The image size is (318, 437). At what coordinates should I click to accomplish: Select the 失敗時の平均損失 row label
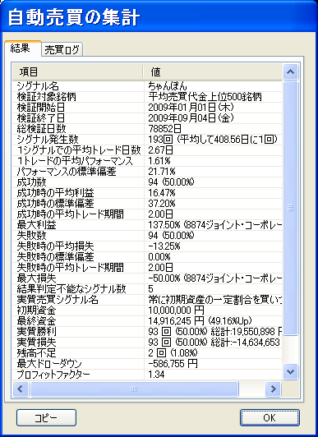[55, 246]
